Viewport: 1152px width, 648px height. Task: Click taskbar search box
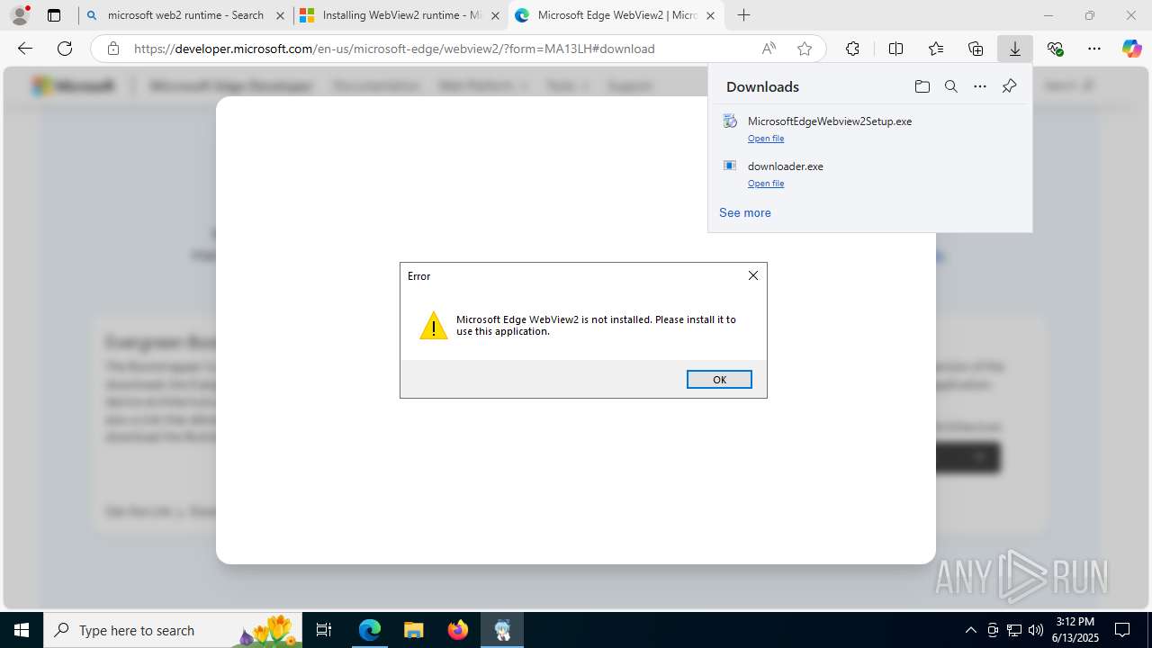click(x=174, y=630)
